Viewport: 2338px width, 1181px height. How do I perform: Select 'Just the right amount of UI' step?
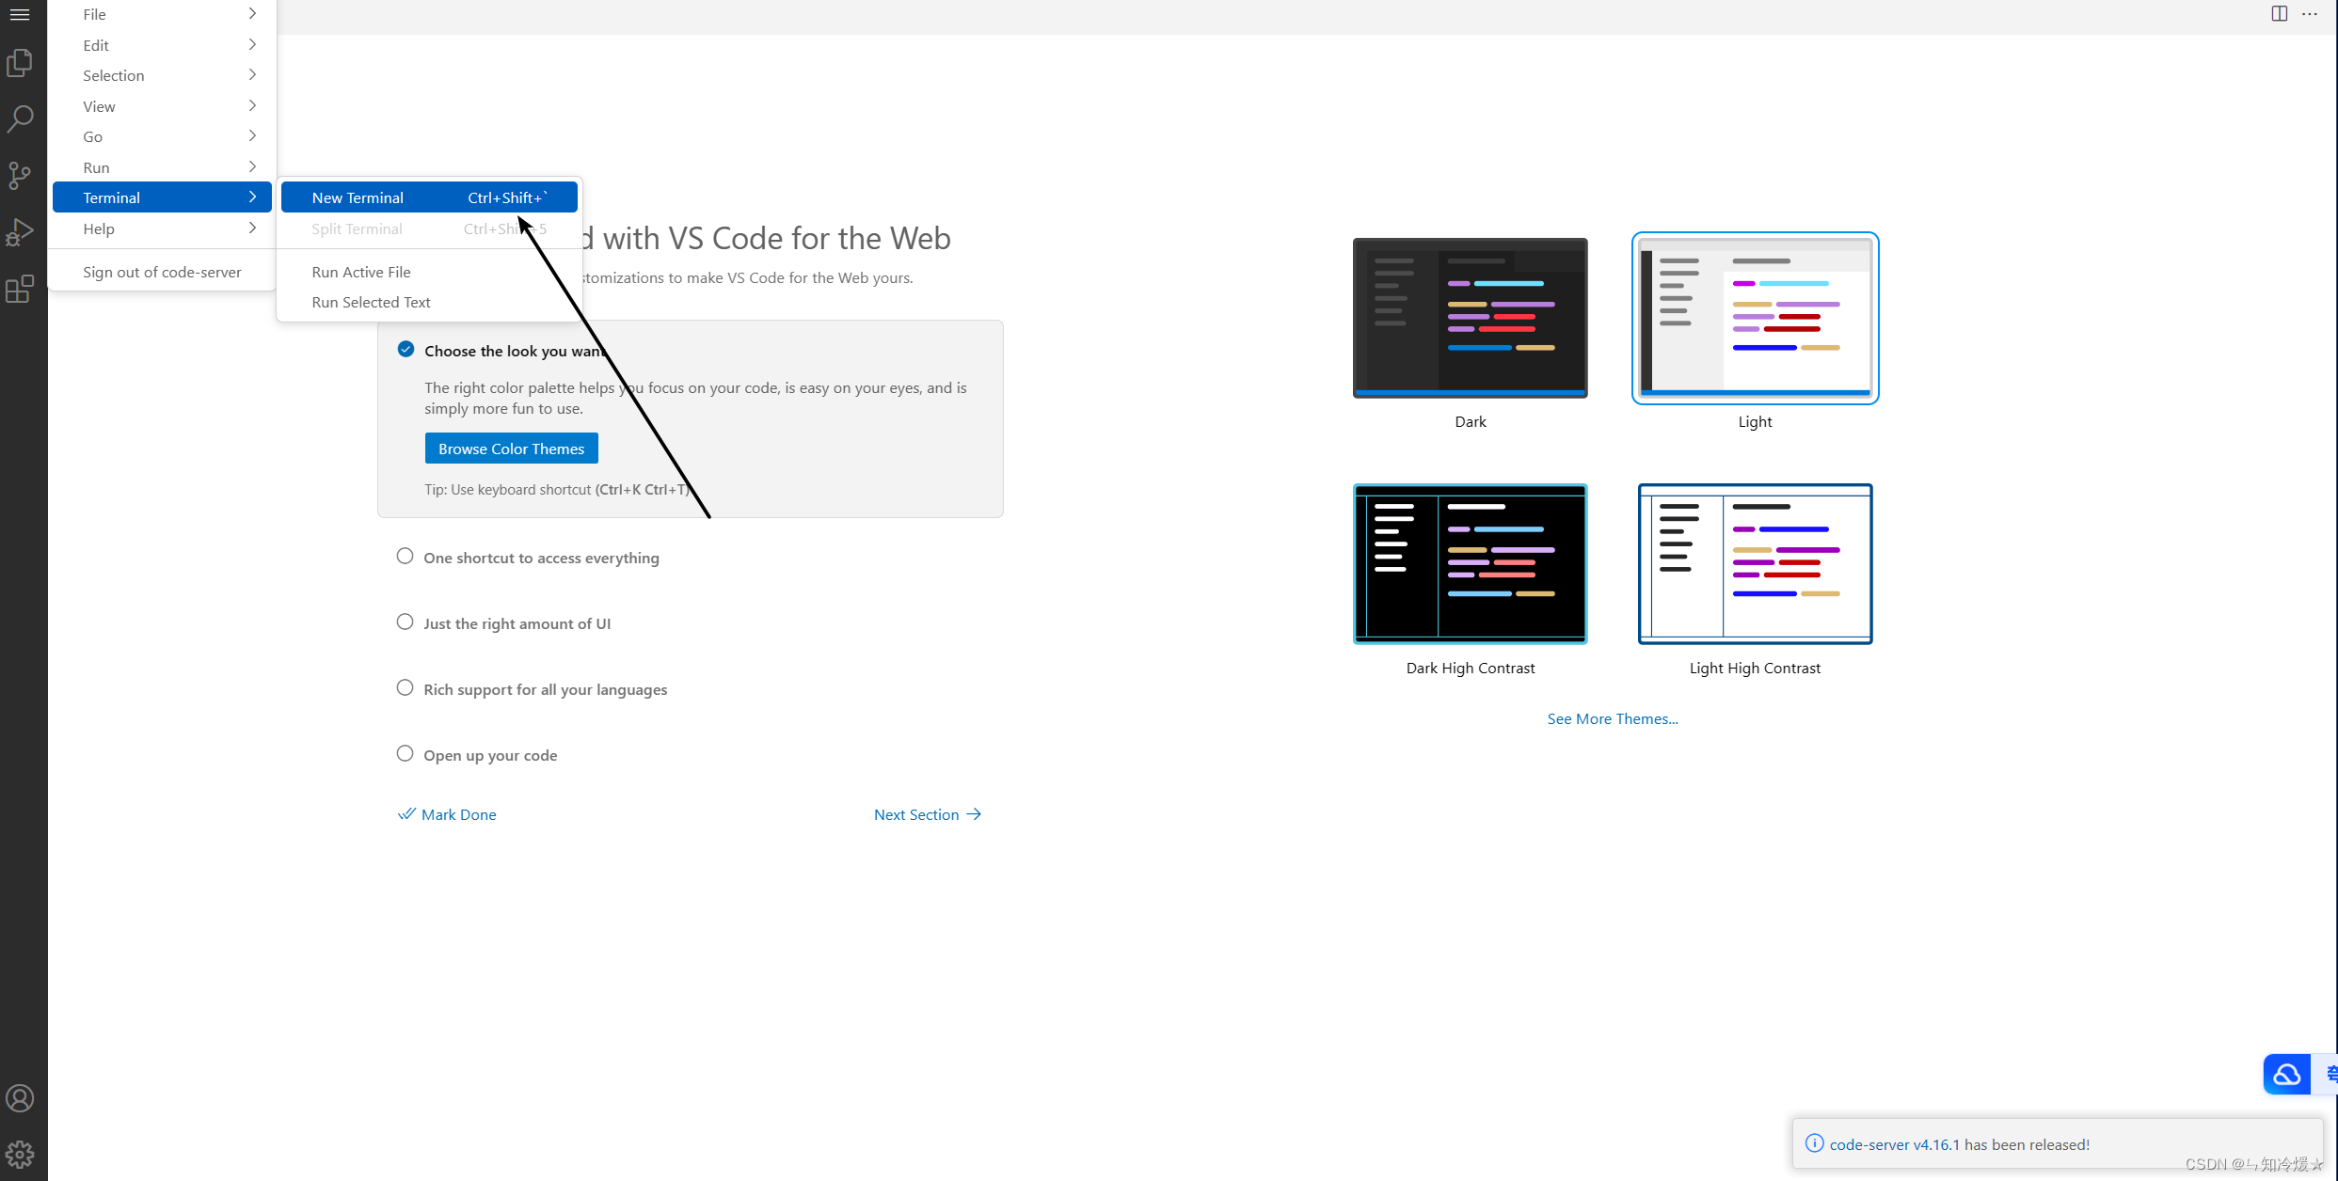point(517,623)
